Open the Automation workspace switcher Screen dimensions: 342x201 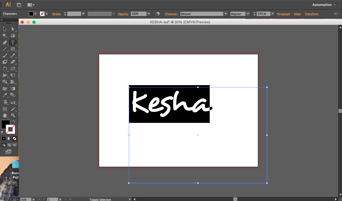[324, 5]
